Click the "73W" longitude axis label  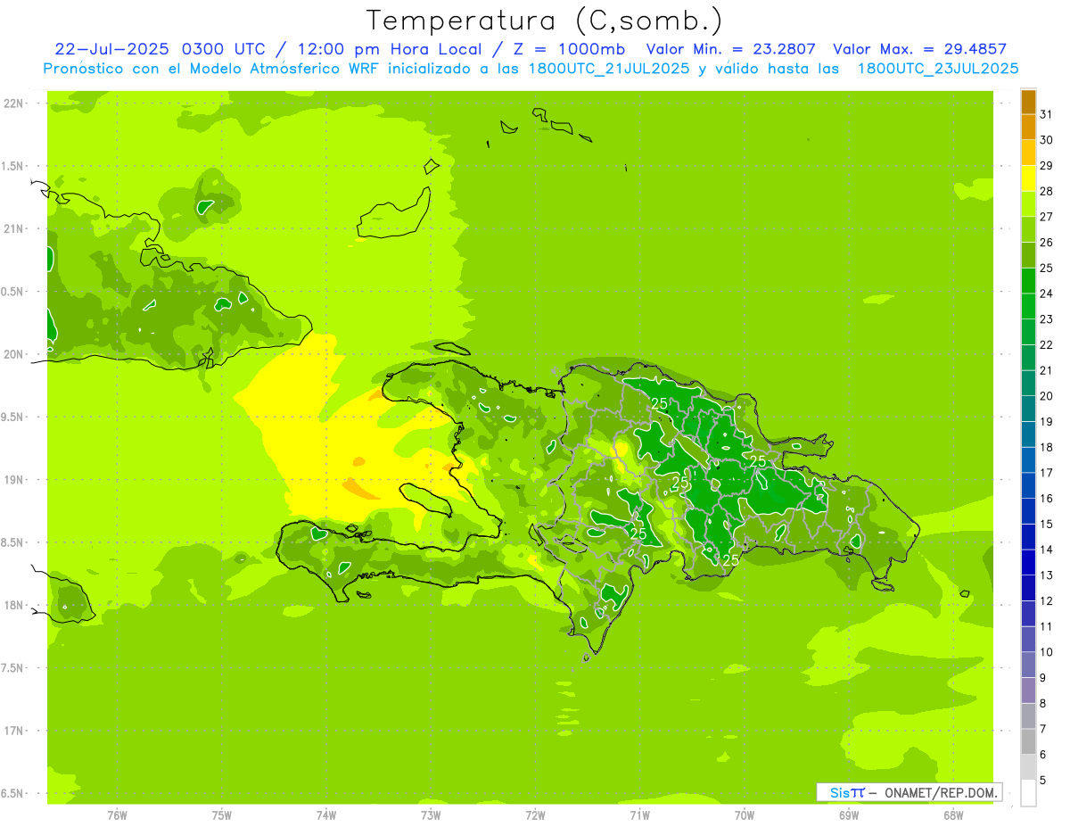point(431,815)
